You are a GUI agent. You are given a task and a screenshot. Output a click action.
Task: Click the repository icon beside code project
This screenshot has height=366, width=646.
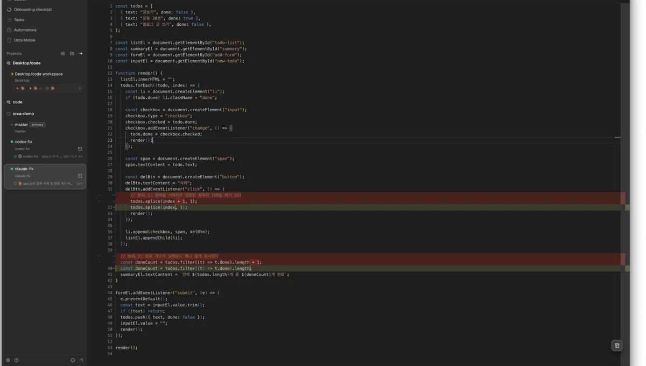9,102
